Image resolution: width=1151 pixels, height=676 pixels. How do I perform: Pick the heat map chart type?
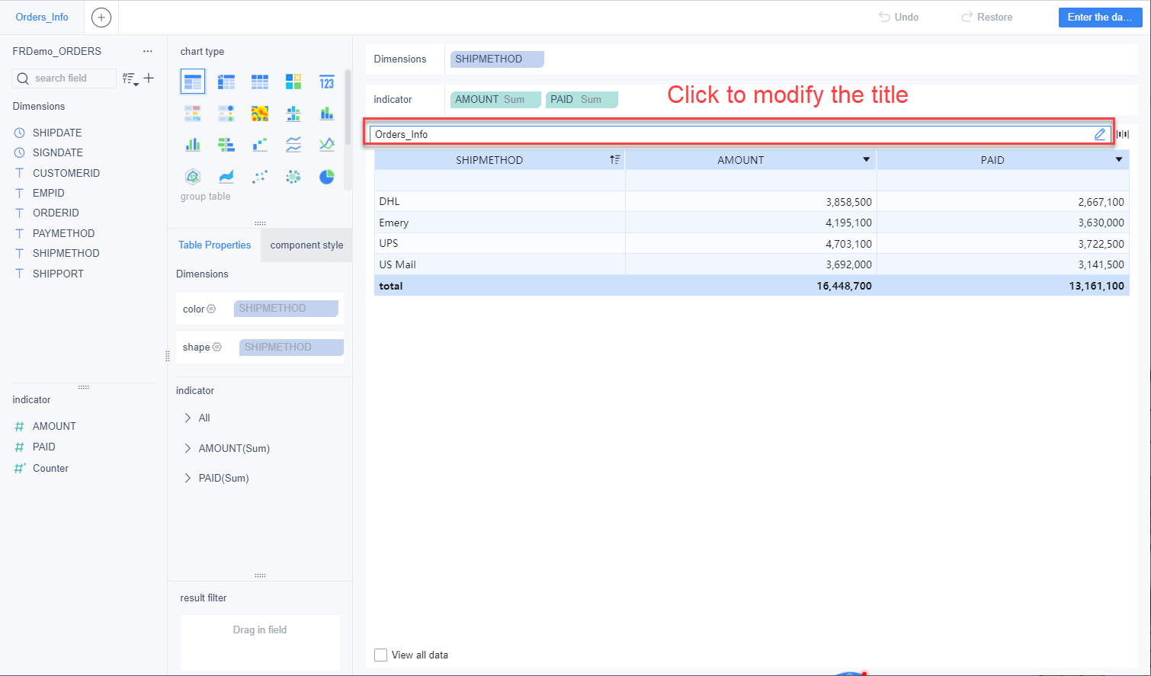click(x=260, y=114)
